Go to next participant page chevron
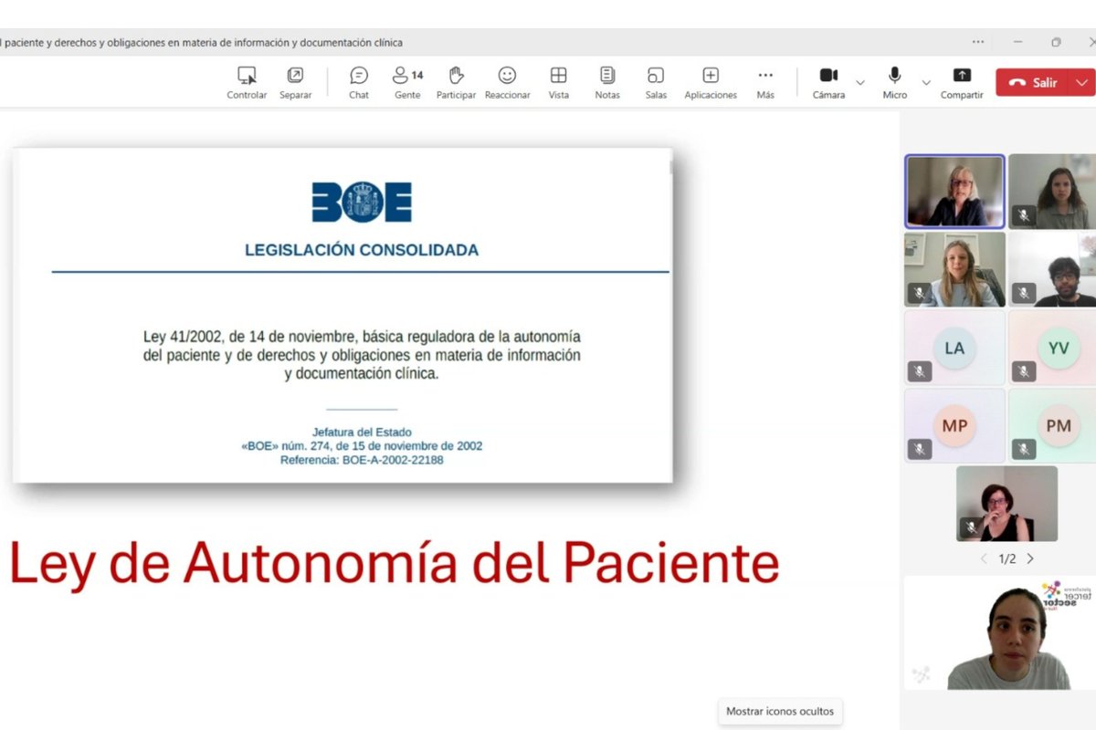Image resolution: width=1096 pixels, height=730 pixels. pyautogui.click(x=1030, y=558)
